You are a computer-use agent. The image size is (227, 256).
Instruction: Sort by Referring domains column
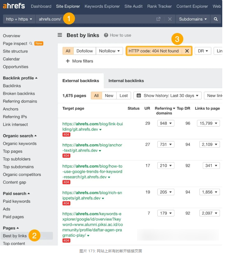tap(165, 111)
